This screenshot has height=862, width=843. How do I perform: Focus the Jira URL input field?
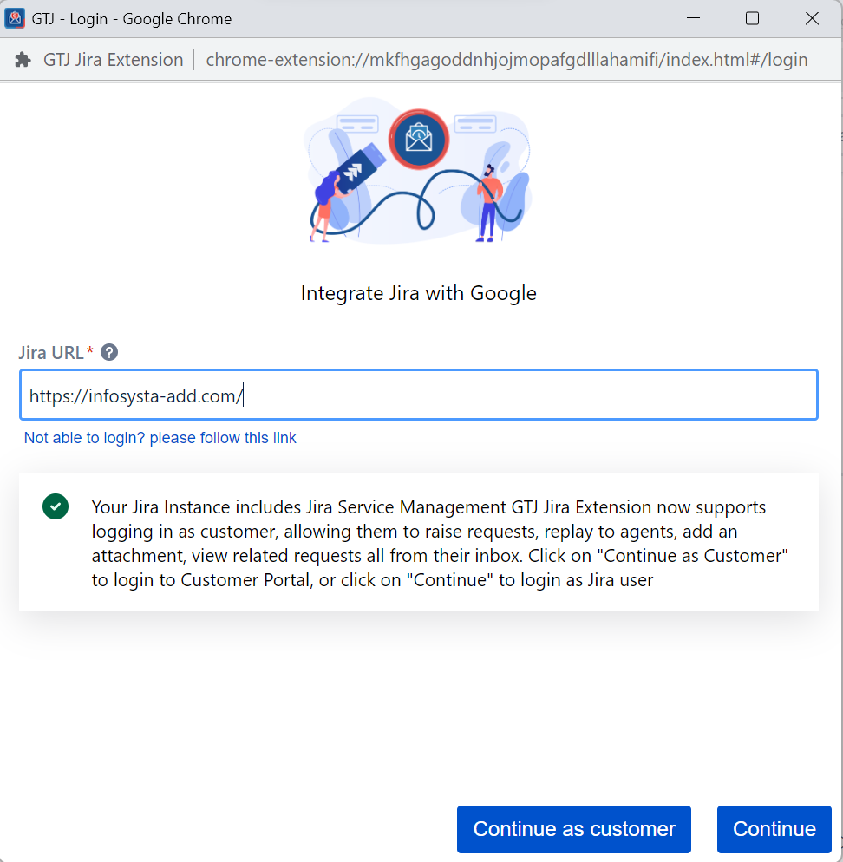(418, 395)
